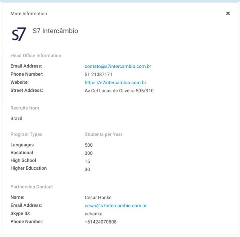Image resolution: width=240 pixels, height=237 pixels.
Task: Select contact name Cesar Hanke
Action: click(98, 198)
